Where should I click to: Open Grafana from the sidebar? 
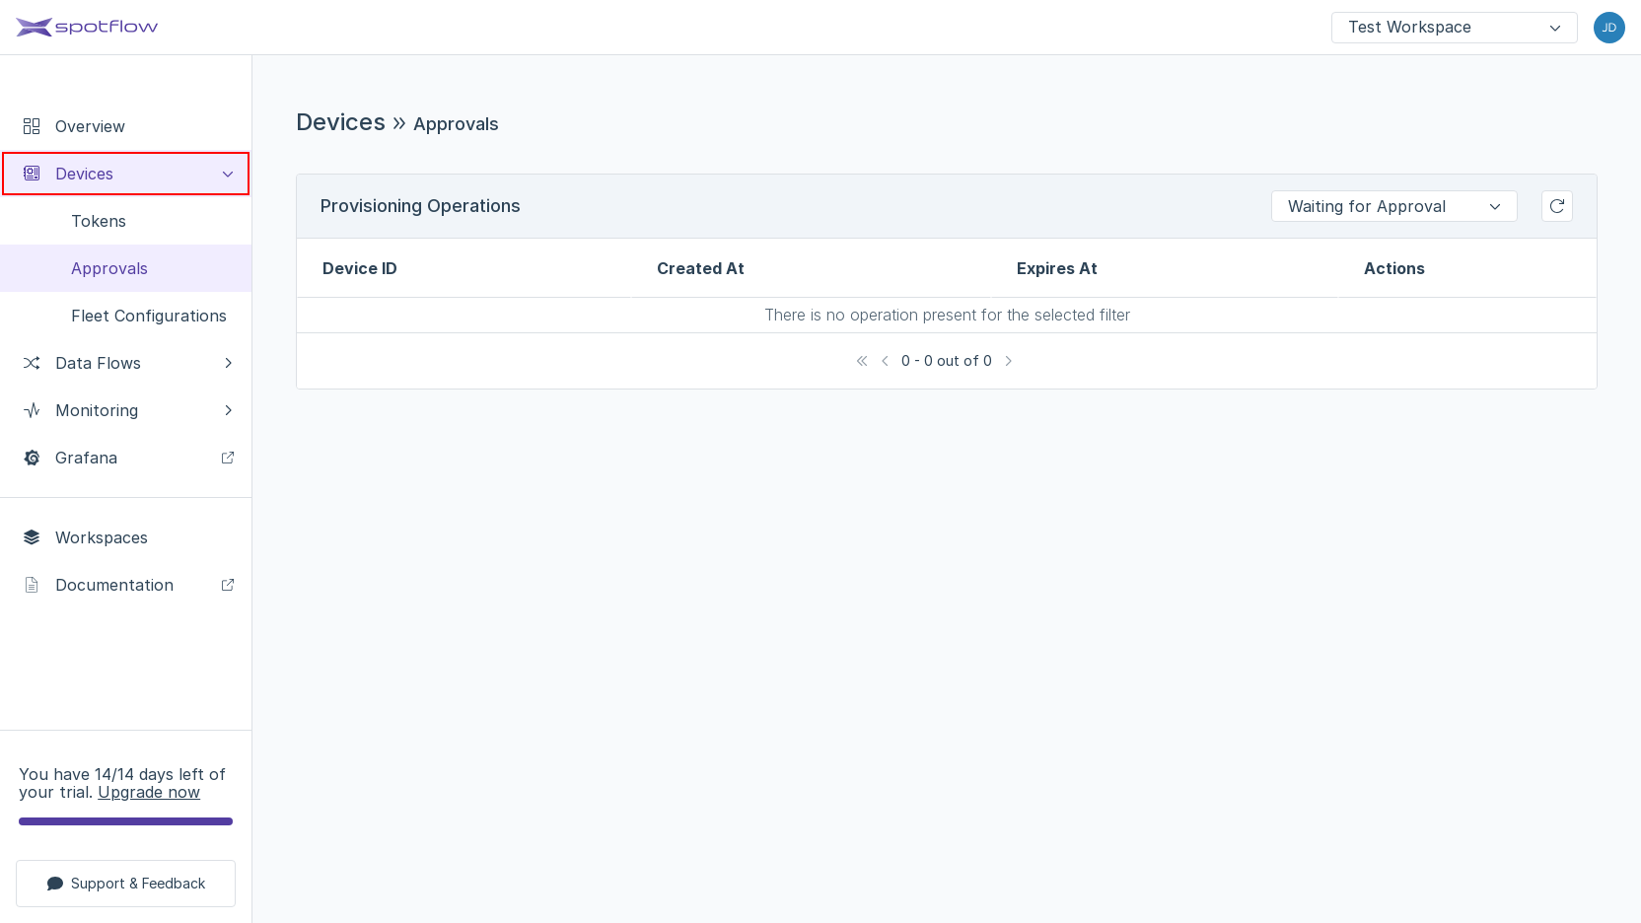coord(126,458)
